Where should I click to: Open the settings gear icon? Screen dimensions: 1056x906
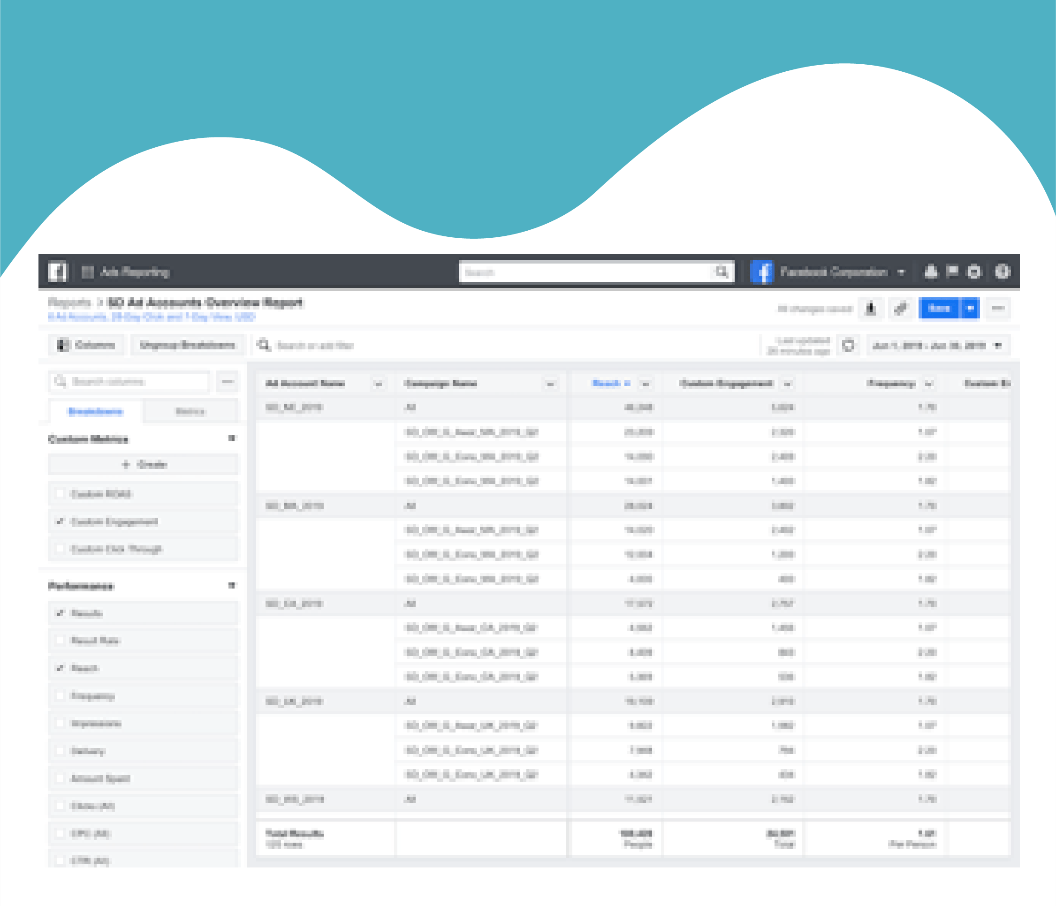click(974, 272)
